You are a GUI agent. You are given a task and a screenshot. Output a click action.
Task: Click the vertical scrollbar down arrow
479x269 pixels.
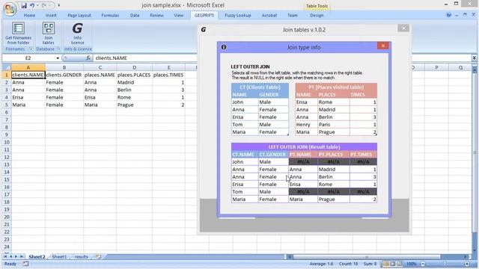(x=475, y=251)
